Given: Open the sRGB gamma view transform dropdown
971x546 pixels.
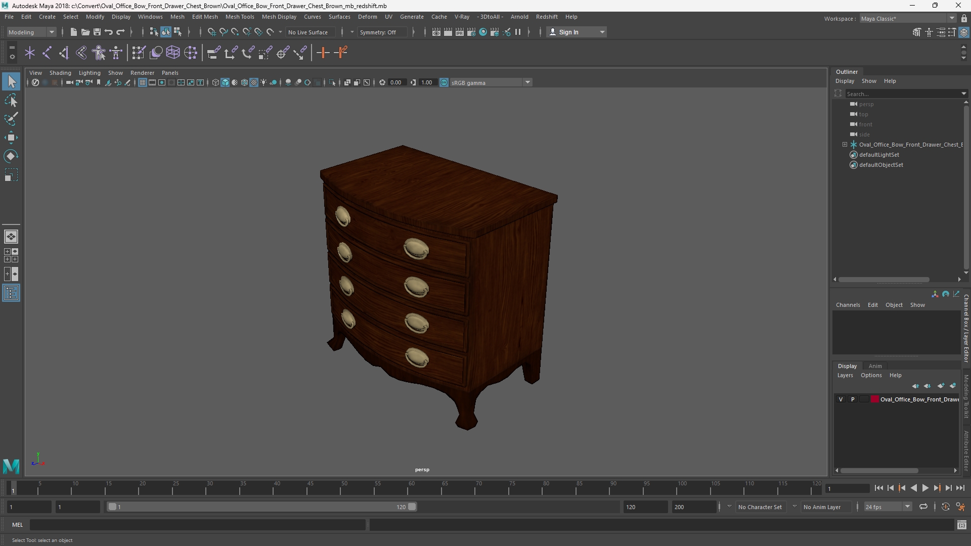Looking at the screenshot, I should 491,82.
